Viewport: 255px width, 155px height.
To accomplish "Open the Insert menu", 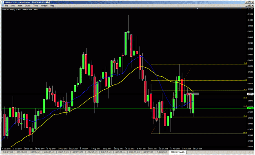I will click(20, 6).
